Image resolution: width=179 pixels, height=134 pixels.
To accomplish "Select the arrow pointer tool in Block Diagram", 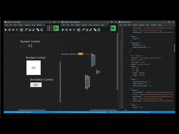I will click(x=79, y=30).
